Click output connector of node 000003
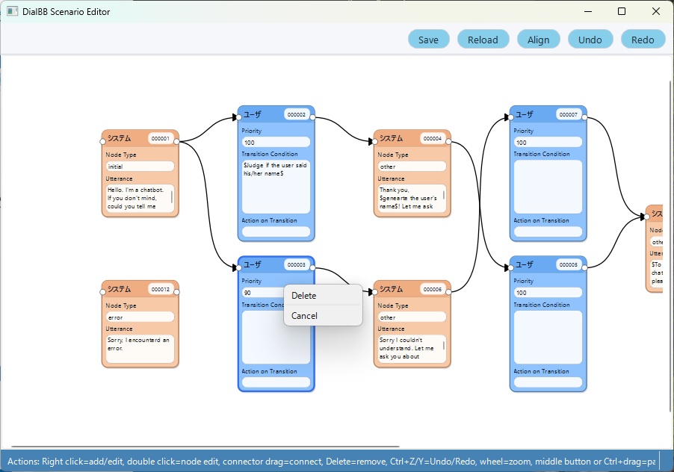674x472 pixels. 312,267
